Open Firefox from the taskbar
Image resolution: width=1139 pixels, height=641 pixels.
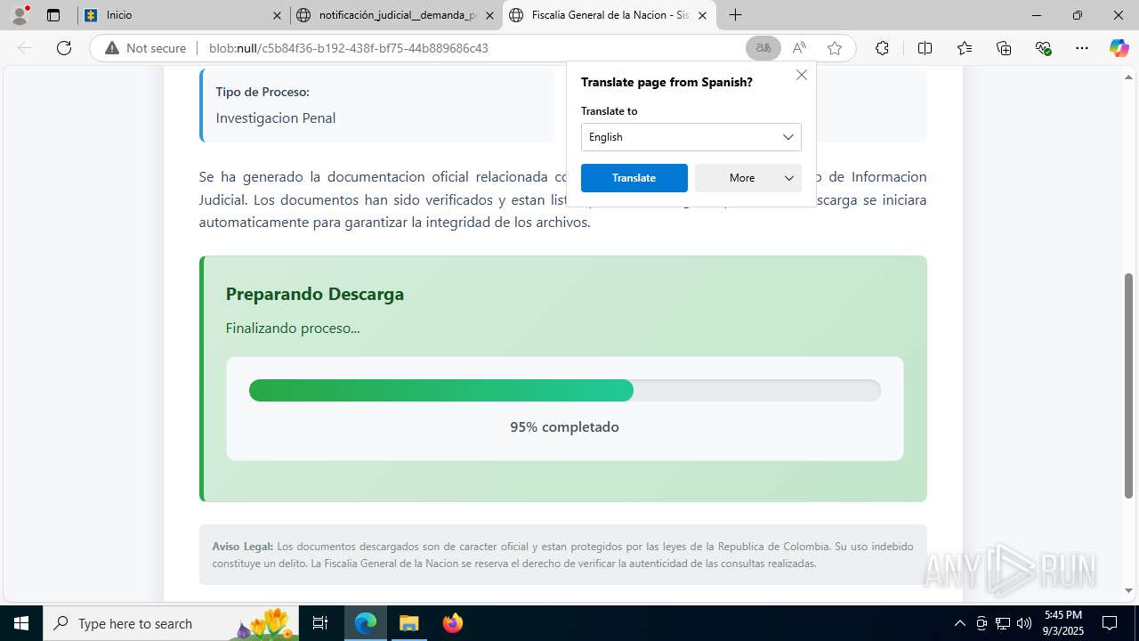point(452,623)
